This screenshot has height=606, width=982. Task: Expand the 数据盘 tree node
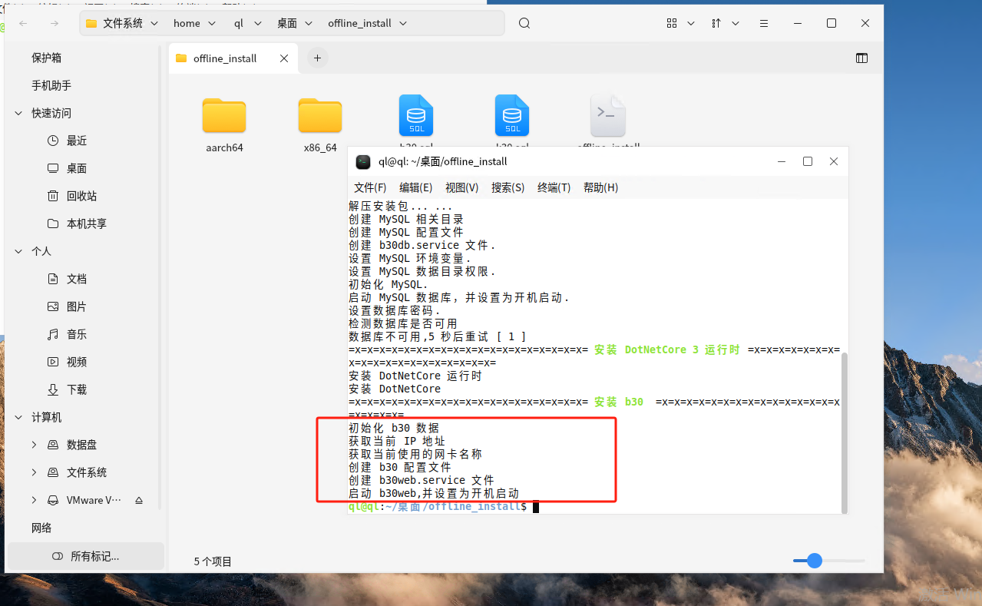[34, 445]
